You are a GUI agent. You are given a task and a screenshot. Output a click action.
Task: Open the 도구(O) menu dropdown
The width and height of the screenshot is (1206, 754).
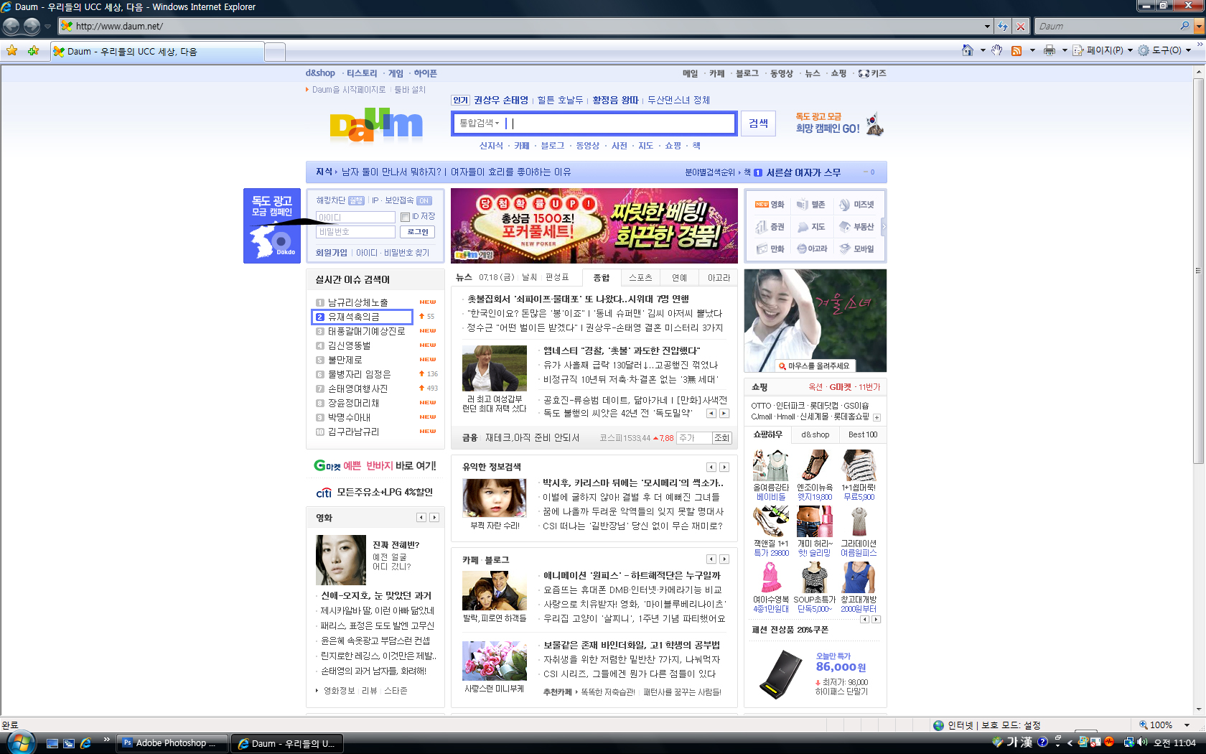1188,50
